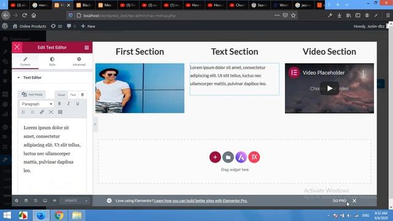
Task: Bookmark this page with the star
Action: pos(294,15)
